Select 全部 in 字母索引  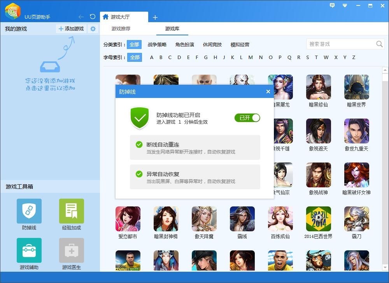pyautogui.click(x=135, y=58)
